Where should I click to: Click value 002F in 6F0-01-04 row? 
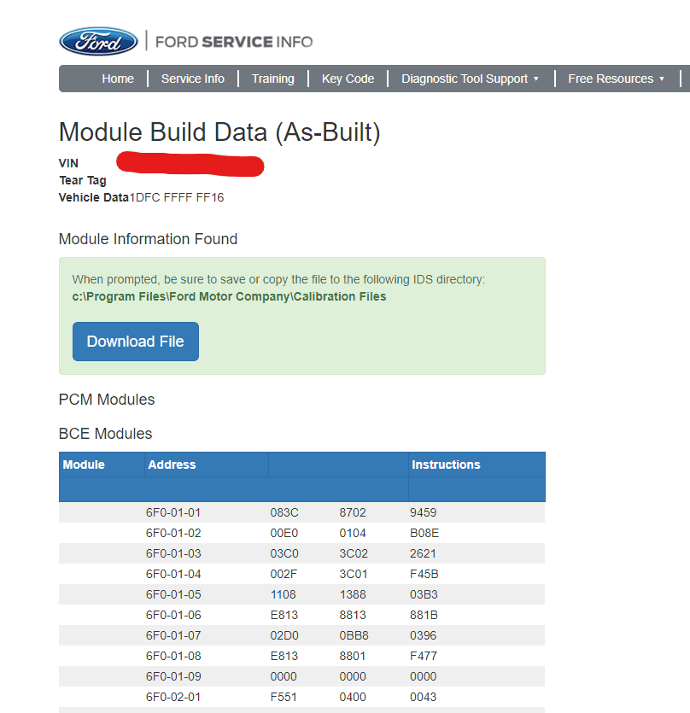[284, 574]
